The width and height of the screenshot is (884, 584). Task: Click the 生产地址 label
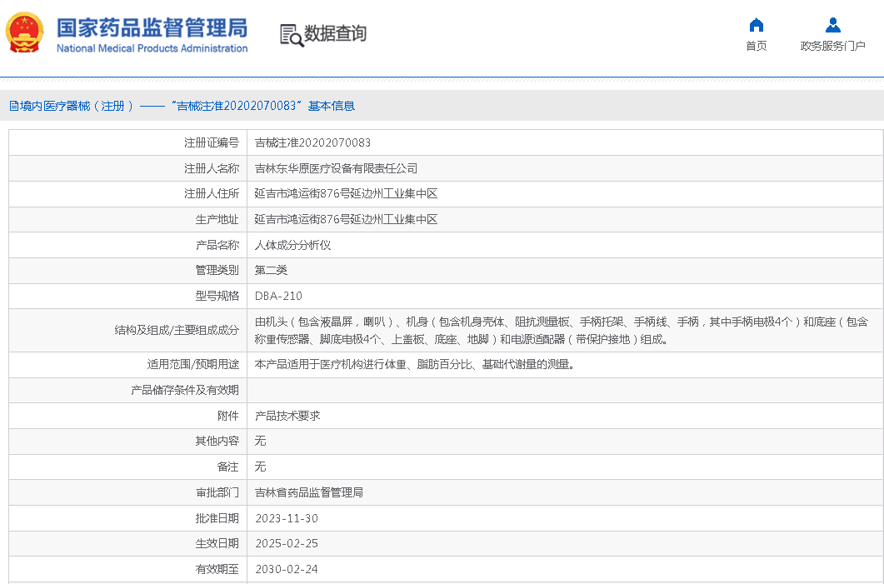(x=217, y=219)
